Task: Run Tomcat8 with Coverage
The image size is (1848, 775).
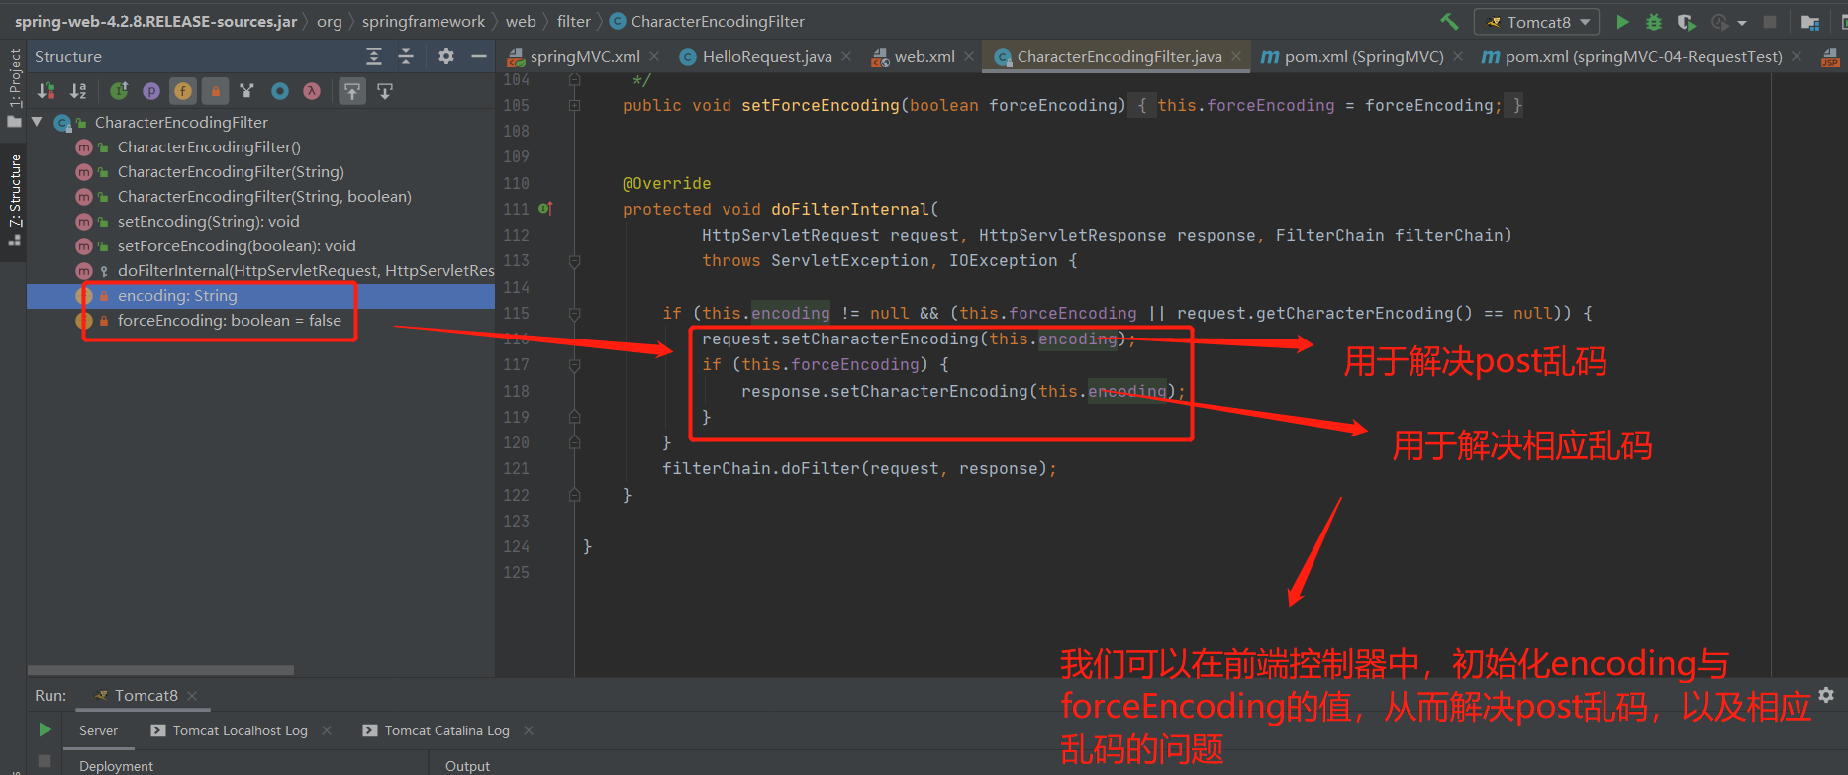Action: [1686, 21]
